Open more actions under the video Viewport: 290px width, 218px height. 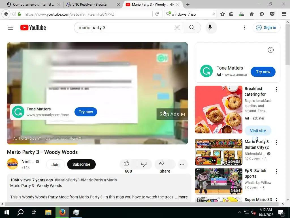(182, 164)
